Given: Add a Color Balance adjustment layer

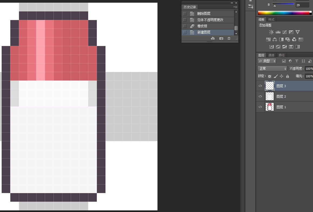Looking at the screenshot, I should click(275, 39).
